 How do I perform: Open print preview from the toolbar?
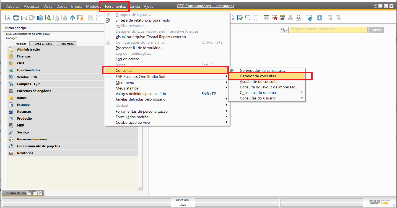[8, 18]
